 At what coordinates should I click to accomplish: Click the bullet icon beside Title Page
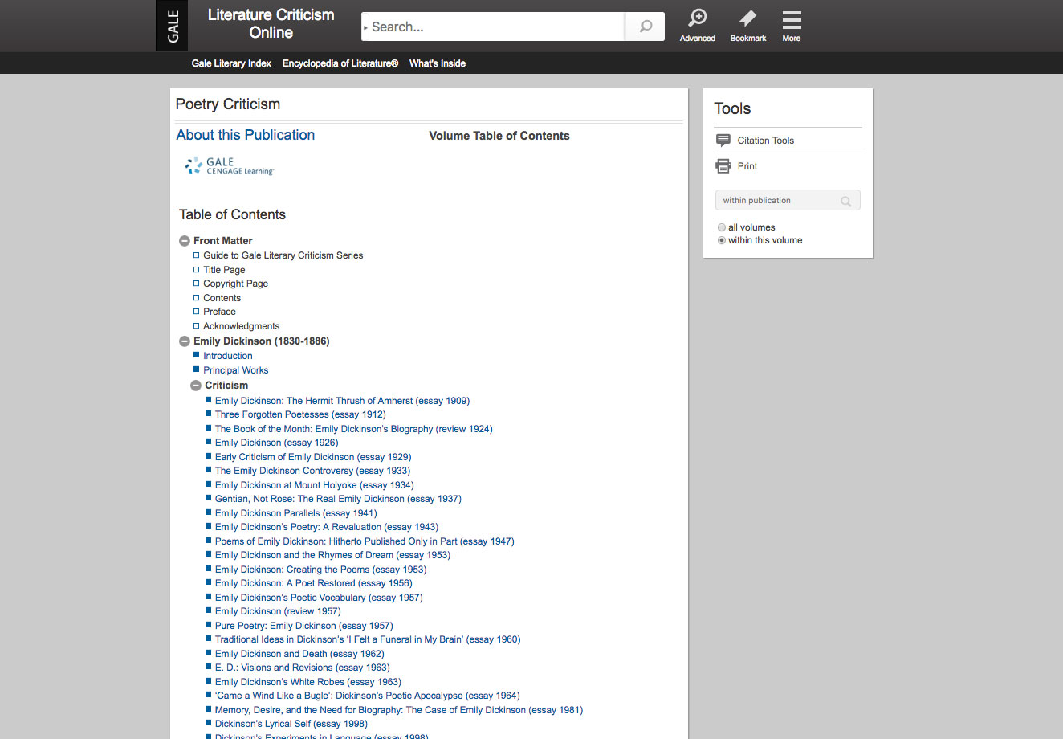(196, 270)
